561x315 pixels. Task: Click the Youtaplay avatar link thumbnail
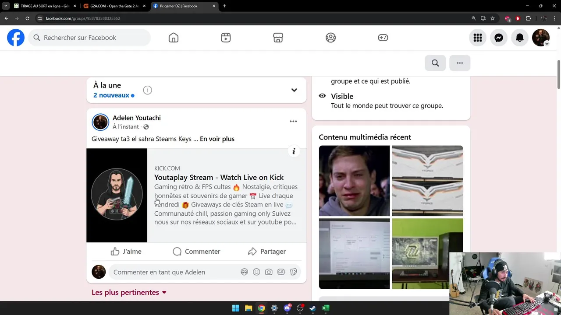tap(117, 195)
